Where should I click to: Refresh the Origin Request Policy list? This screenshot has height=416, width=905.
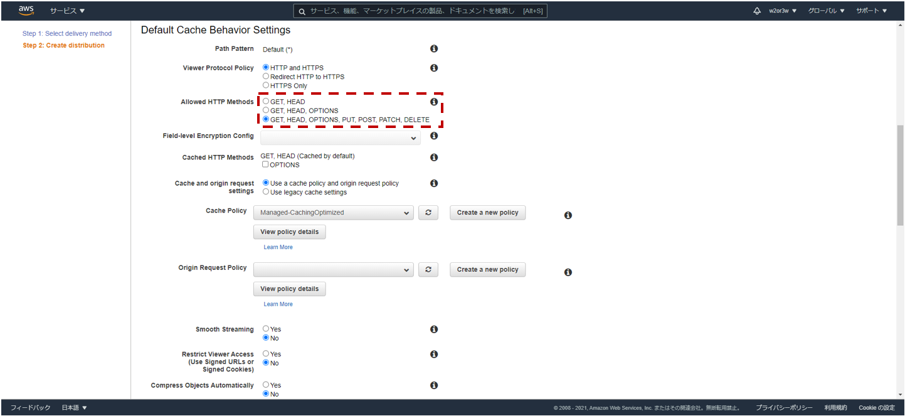[x=428, y=270]
